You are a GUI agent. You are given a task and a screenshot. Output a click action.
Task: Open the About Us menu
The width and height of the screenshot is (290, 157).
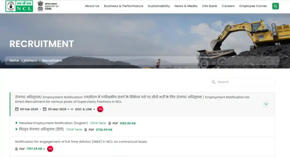(92, 6)
